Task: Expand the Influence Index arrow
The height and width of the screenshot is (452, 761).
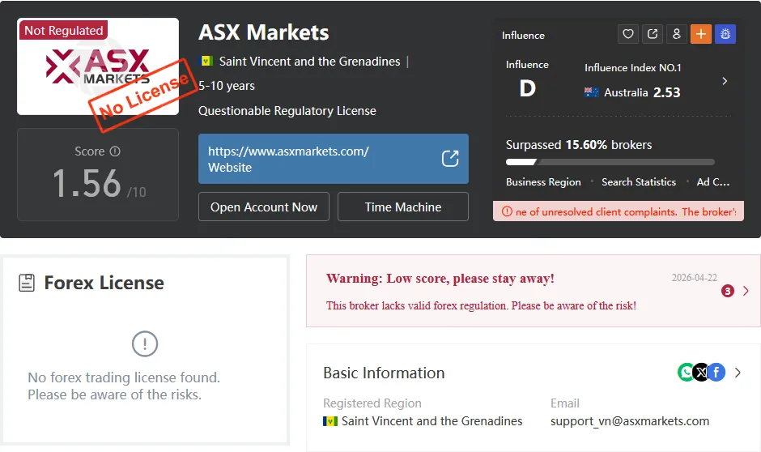Action: pos(725,81)
